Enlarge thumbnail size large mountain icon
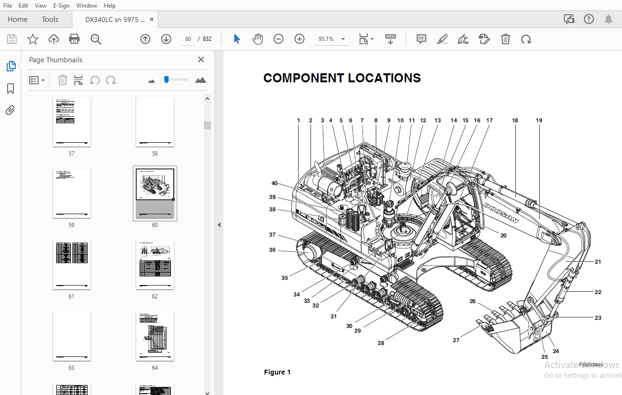This screenshot has height=395, width=622. point(201,80)
